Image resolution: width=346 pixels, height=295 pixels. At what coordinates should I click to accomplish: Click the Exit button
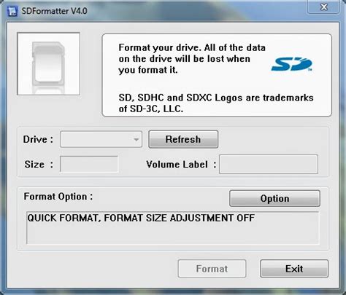point(294,269)
